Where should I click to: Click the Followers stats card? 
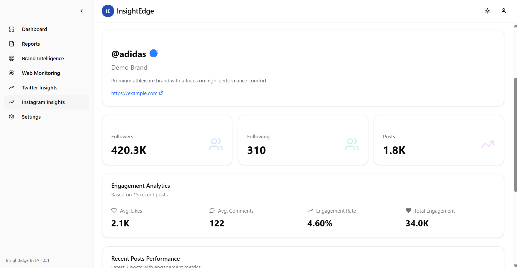tap(167, 140)
